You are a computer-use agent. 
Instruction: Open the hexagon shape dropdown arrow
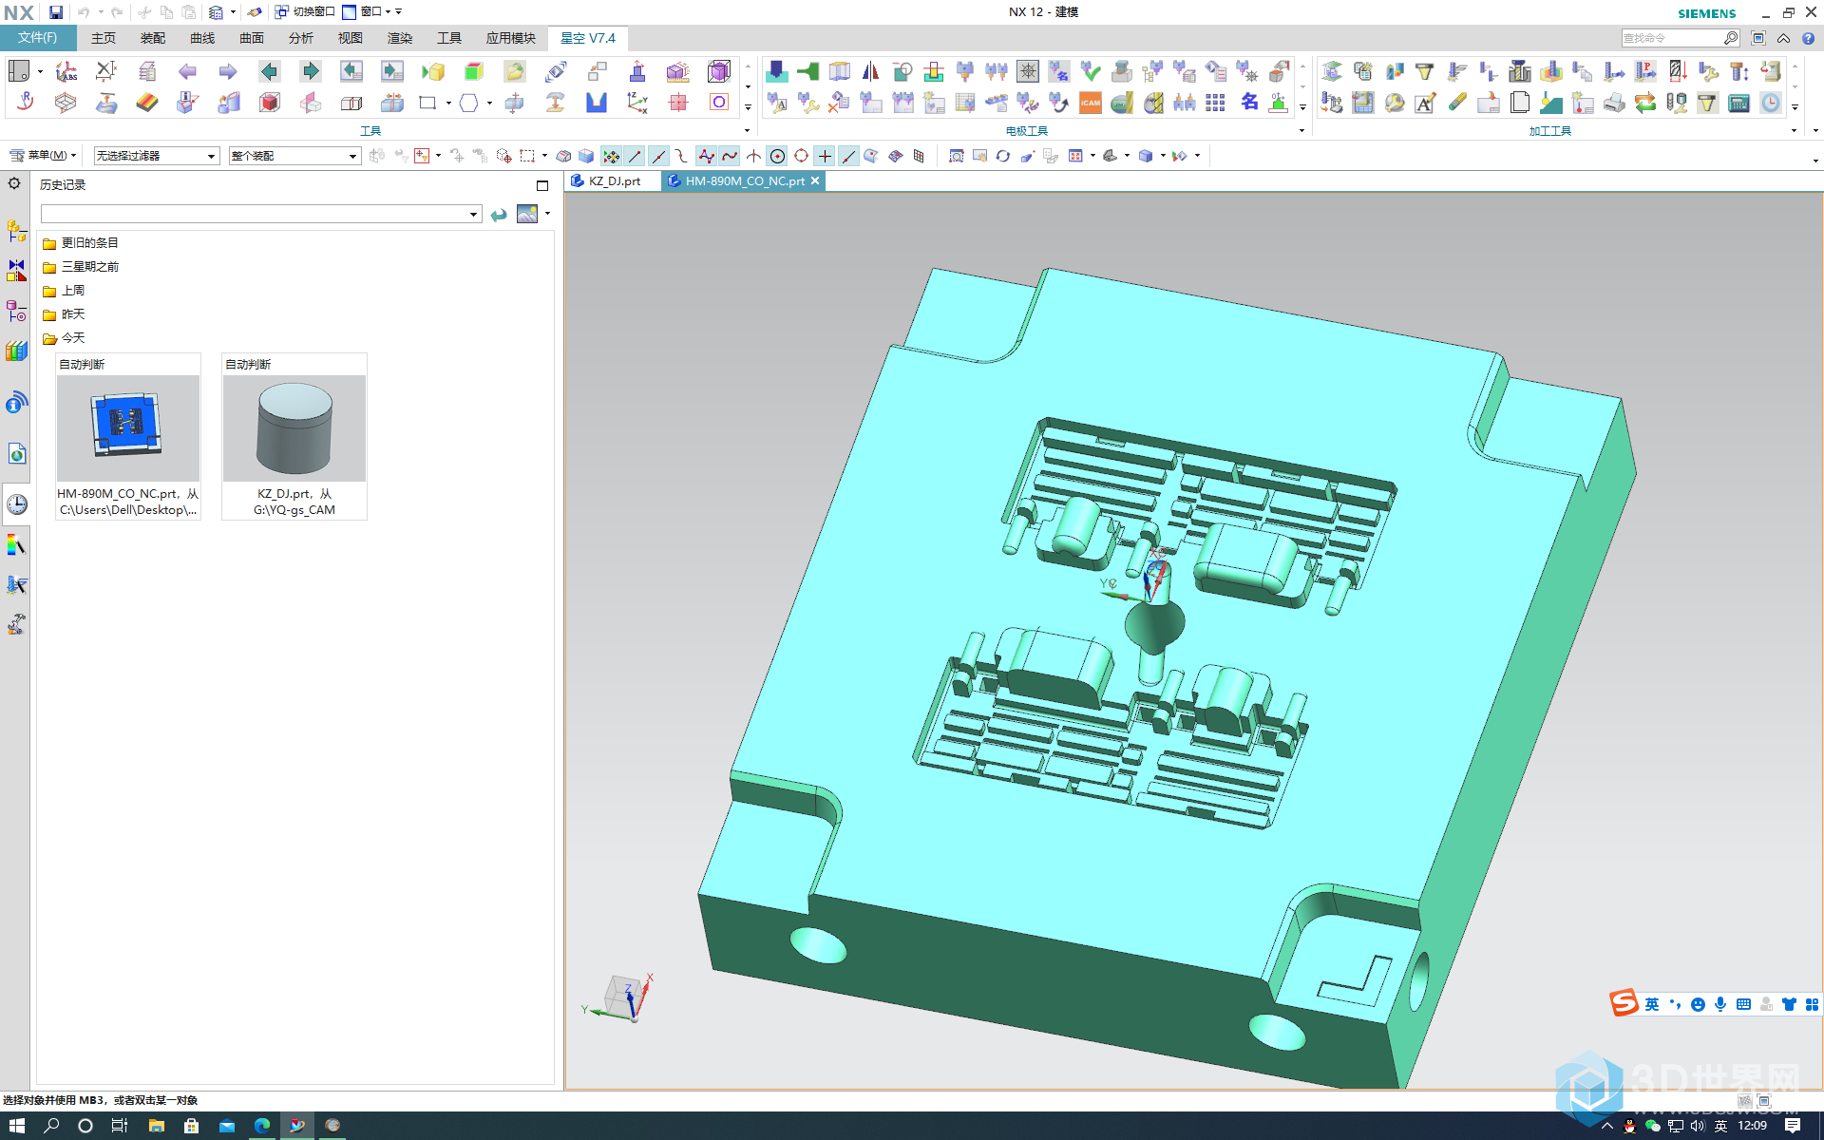point(489,103)
